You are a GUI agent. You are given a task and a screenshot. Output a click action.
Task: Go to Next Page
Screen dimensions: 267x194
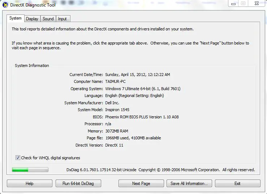coord(141,184)
